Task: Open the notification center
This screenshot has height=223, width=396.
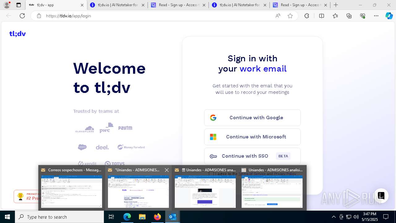Action: click(x=386, y=217)
